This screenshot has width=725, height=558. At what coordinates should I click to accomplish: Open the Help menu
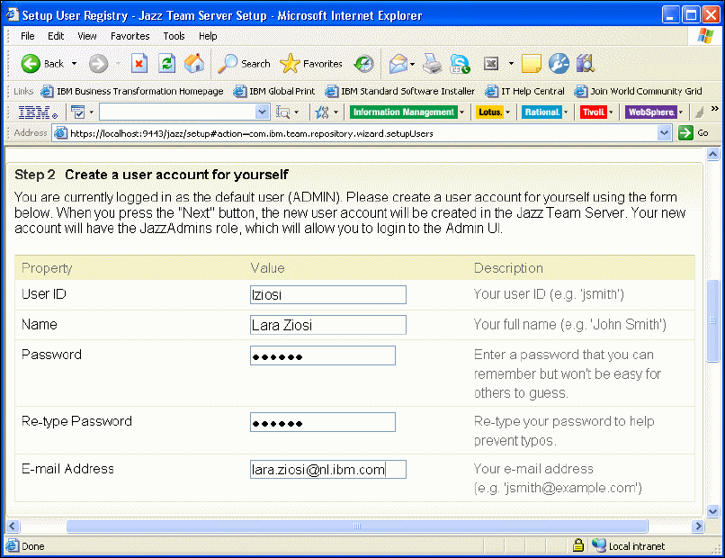(208, 36)
